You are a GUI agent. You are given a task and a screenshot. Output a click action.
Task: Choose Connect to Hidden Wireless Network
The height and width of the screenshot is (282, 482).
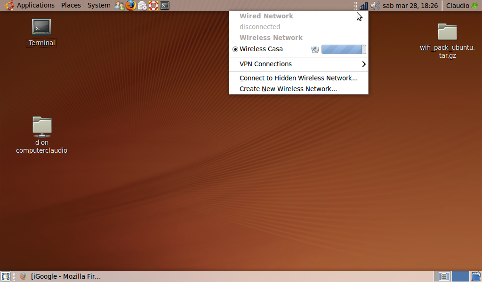[298, 78]
